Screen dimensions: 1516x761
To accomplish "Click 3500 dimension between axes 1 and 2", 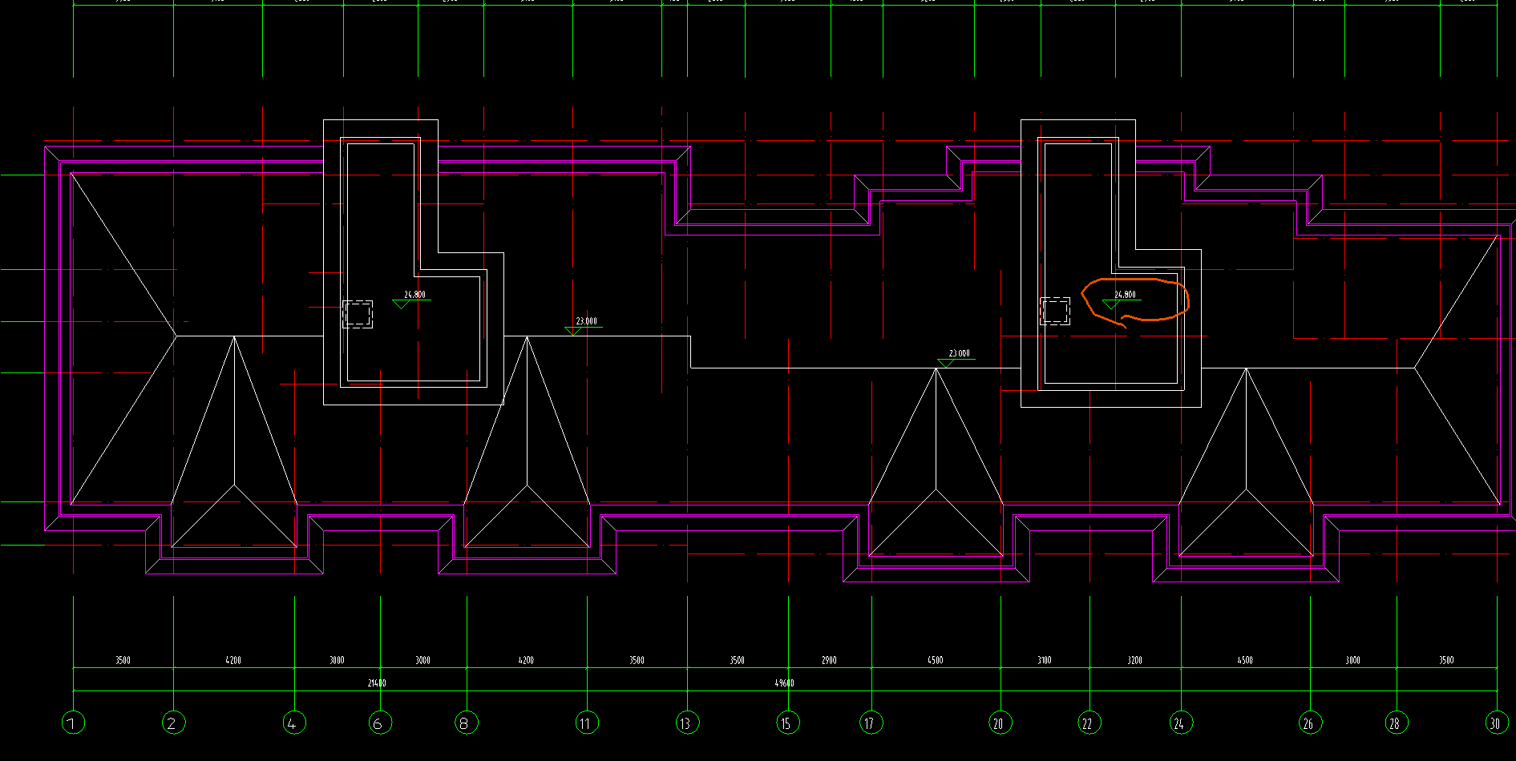I will pos(123,660).
